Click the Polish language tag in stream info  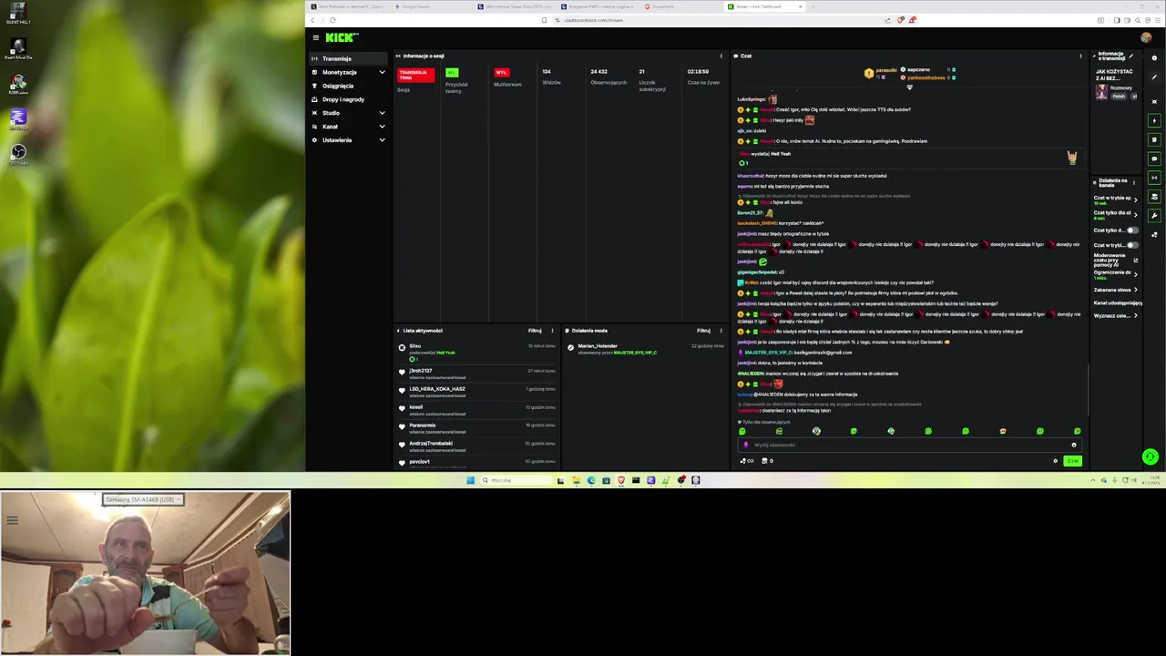[x=1119, y=97]
